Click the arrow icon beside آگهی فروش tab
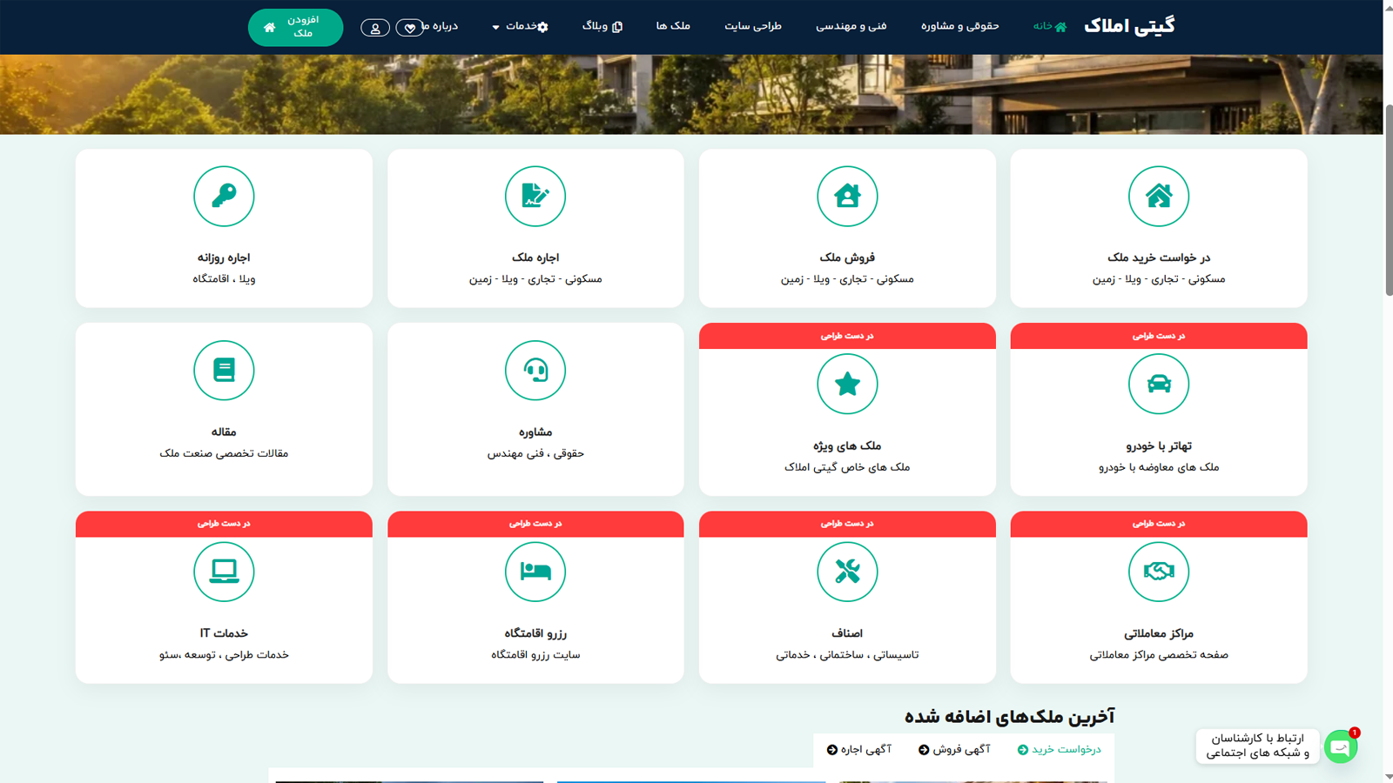The width and height of the screenshot is (1393, 783). 924,750
